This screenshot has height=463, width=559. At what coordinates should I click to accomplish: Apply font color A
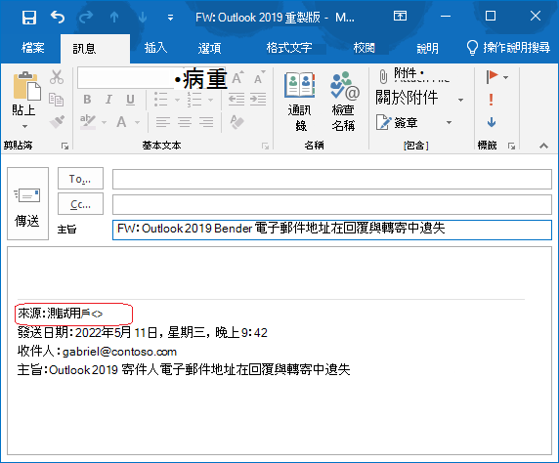click(121, 122)
